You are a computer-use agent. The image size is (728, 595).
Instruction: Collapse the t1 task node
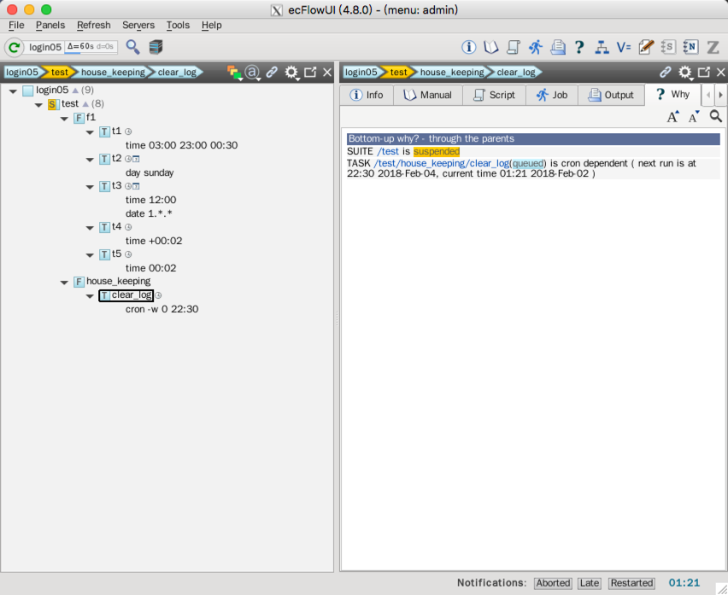(90, 132)
